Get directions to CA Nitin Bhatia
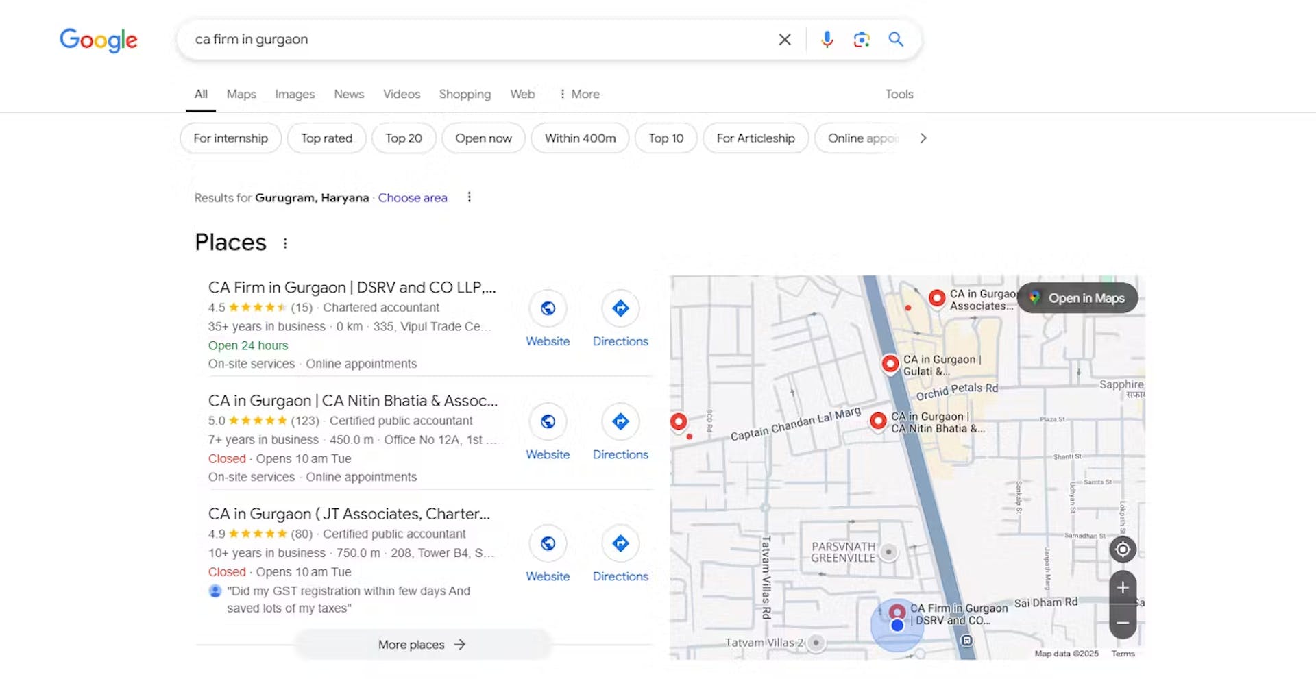Viewport: 1316px width, 679px height. click(x=620, y=421)
